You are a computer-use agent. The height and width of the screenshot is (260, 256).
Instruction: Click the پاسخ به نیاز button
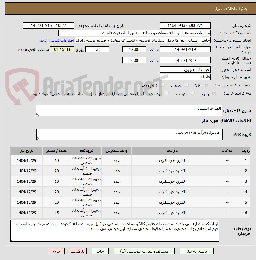(x=197, y=251)
